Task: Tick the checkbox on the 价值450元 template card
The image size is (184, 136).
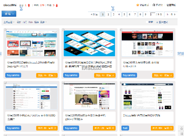Action: coord(5,30)
